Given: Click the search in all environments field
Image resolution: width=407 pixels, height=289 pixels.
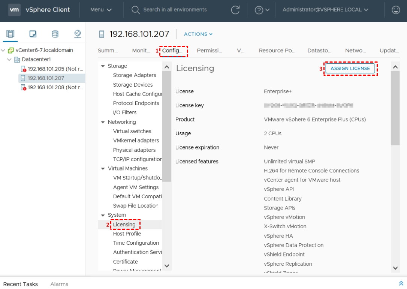Looking at the screenshot, I should pos(175,10).
